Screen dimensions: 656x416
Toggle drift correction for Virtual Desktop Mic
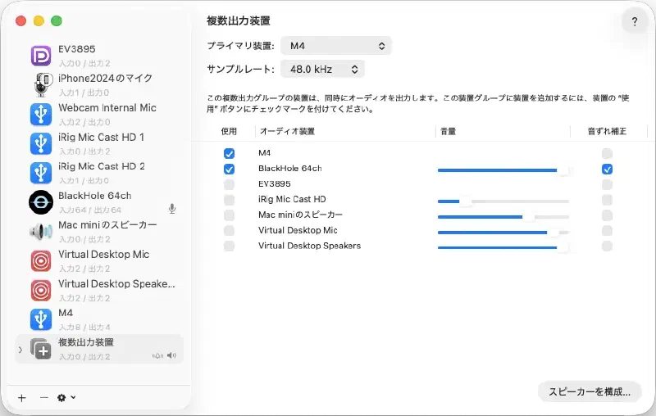coord(607,231)
